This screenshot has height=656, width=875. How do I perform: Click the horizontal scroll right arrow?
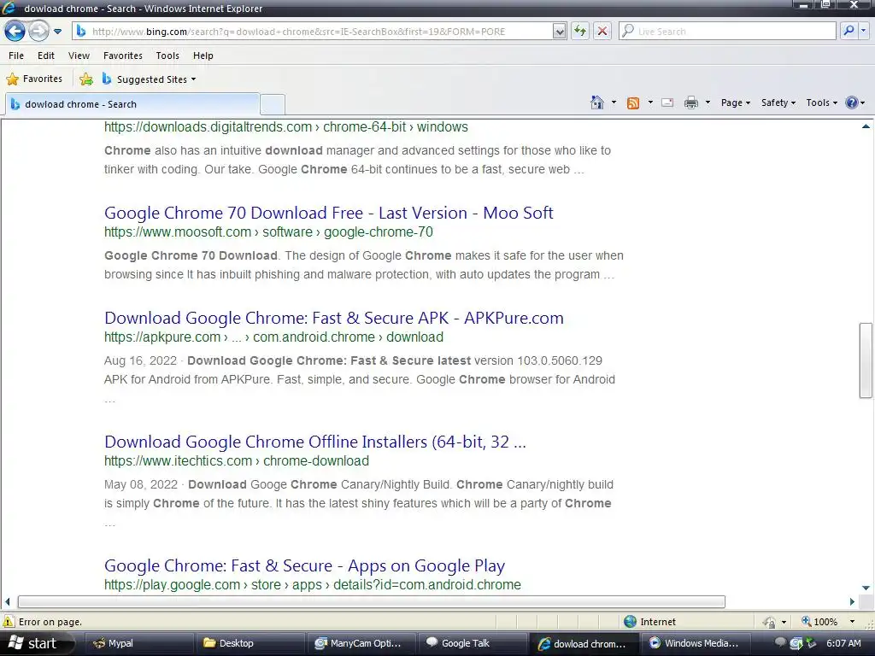tap(852, 602)
